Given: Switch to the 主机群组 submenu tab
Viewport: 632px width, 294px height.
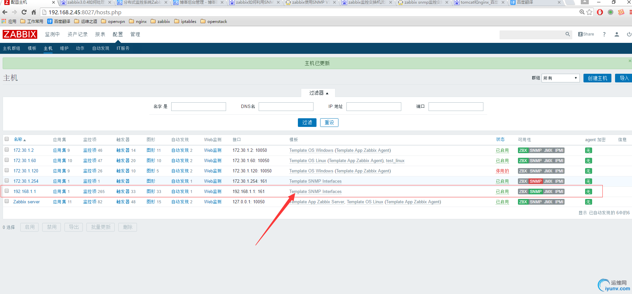Looking at the screenshot, I should click(x=12, y=48).
